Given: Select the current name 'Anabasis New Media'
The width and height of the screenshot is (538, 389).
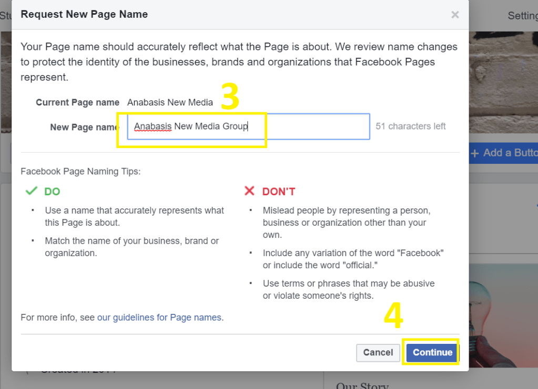Looking at the screenshot, I should (x=170, y=102).
